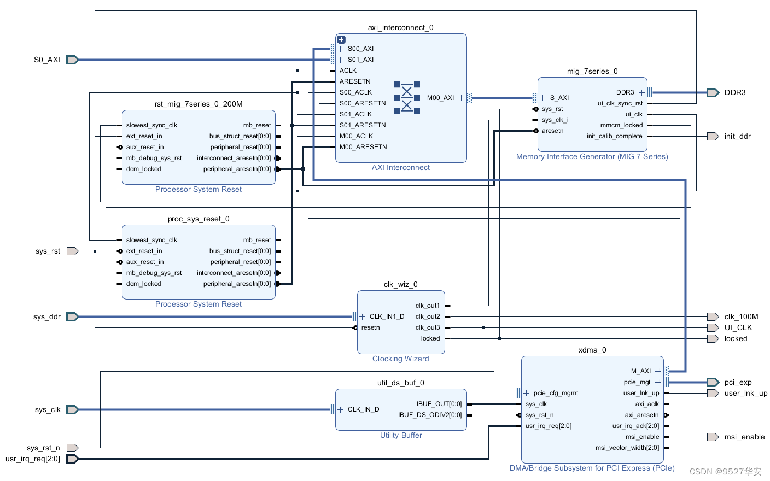The image size is (770, 481).
Task: Select the clk_100M output port icon
Action: tap(713, 316)
